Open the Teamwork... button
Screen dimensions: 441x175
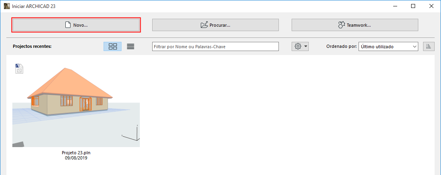point(355,25)
